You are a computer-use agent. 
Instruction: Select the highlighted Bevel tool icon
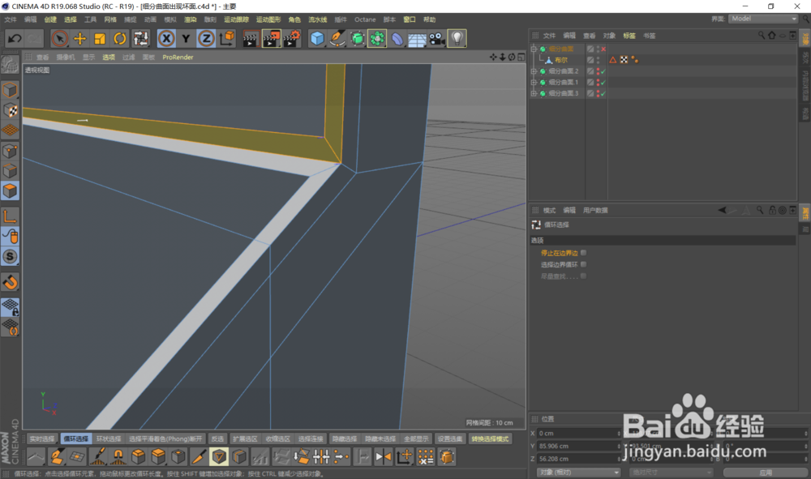(x=219, y=457)
